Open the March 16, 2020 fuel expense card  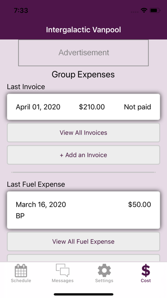83,210
